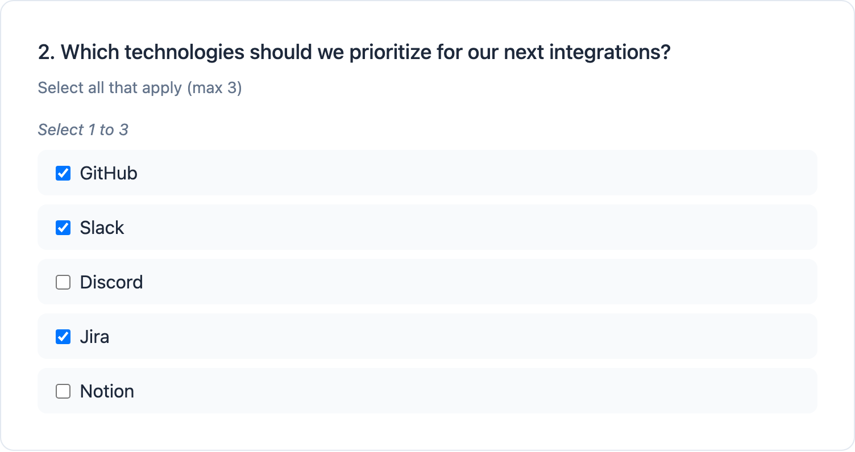855x452 pixels.
Task: Click the Select 1 to 3 hint
Action: click(83, 129)
